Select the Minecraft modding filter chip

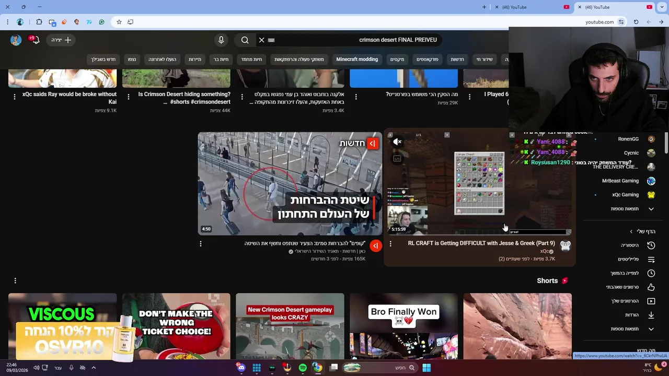[357, 60]
